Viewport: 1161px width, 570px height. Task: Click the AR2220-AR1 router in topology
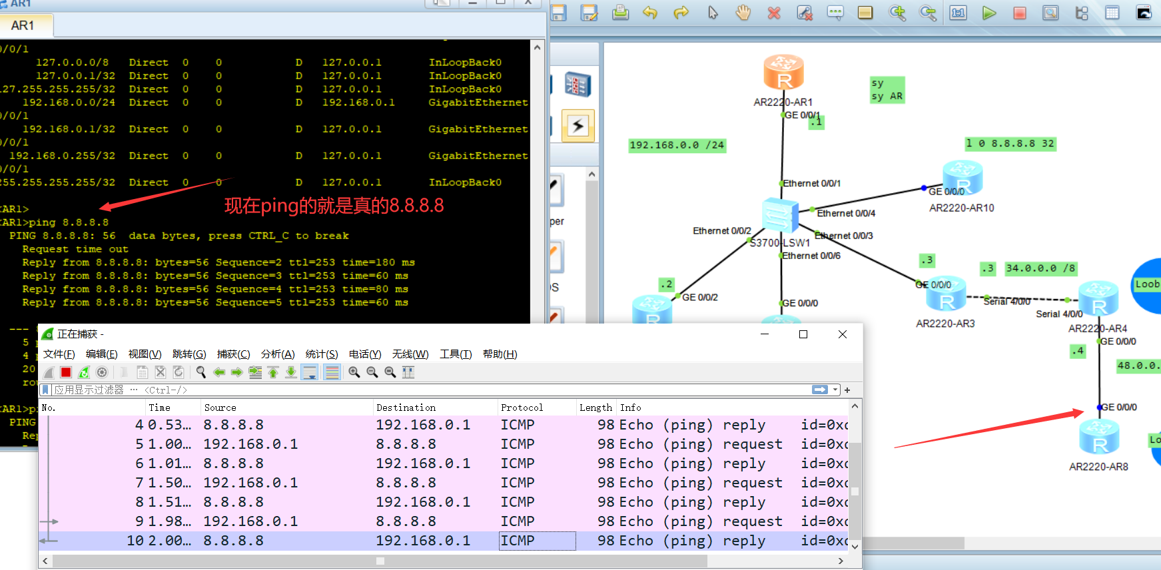[783, 72]
